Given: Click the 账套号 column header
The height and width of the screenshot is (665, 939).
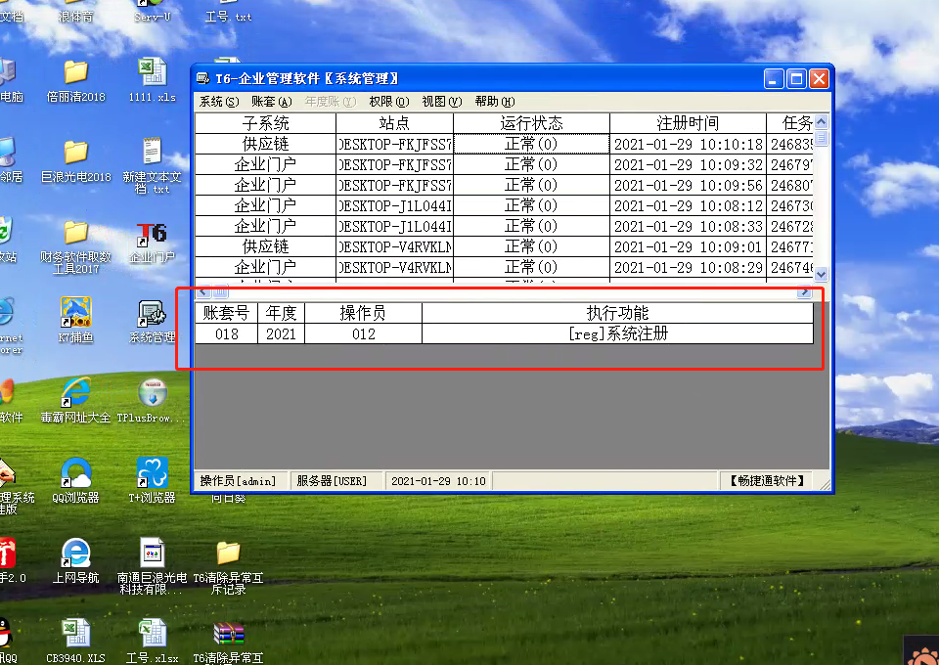Looking at the screenshot, I should (x=226, y=313).
